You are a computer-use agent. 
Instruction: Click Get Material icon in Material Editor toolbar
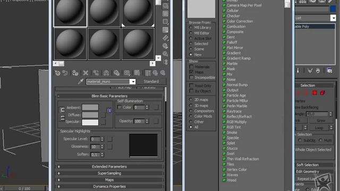tap(57, 73)
